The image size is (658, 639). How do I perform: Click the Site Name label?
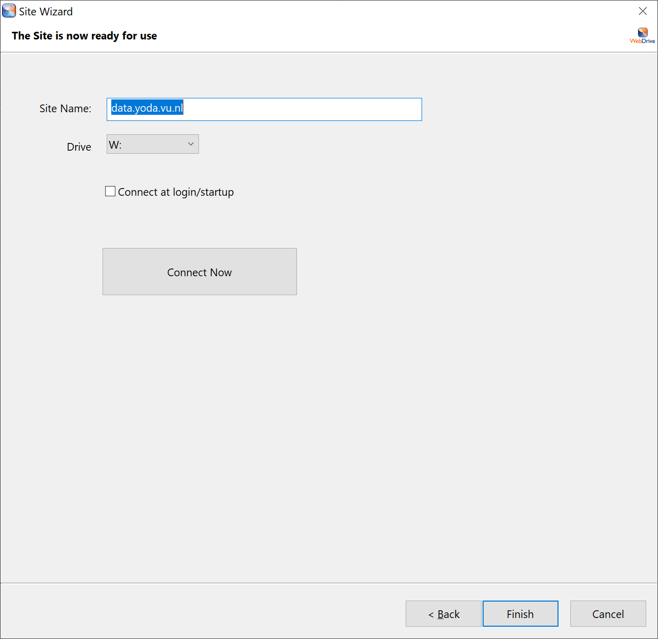coord(65,108)
